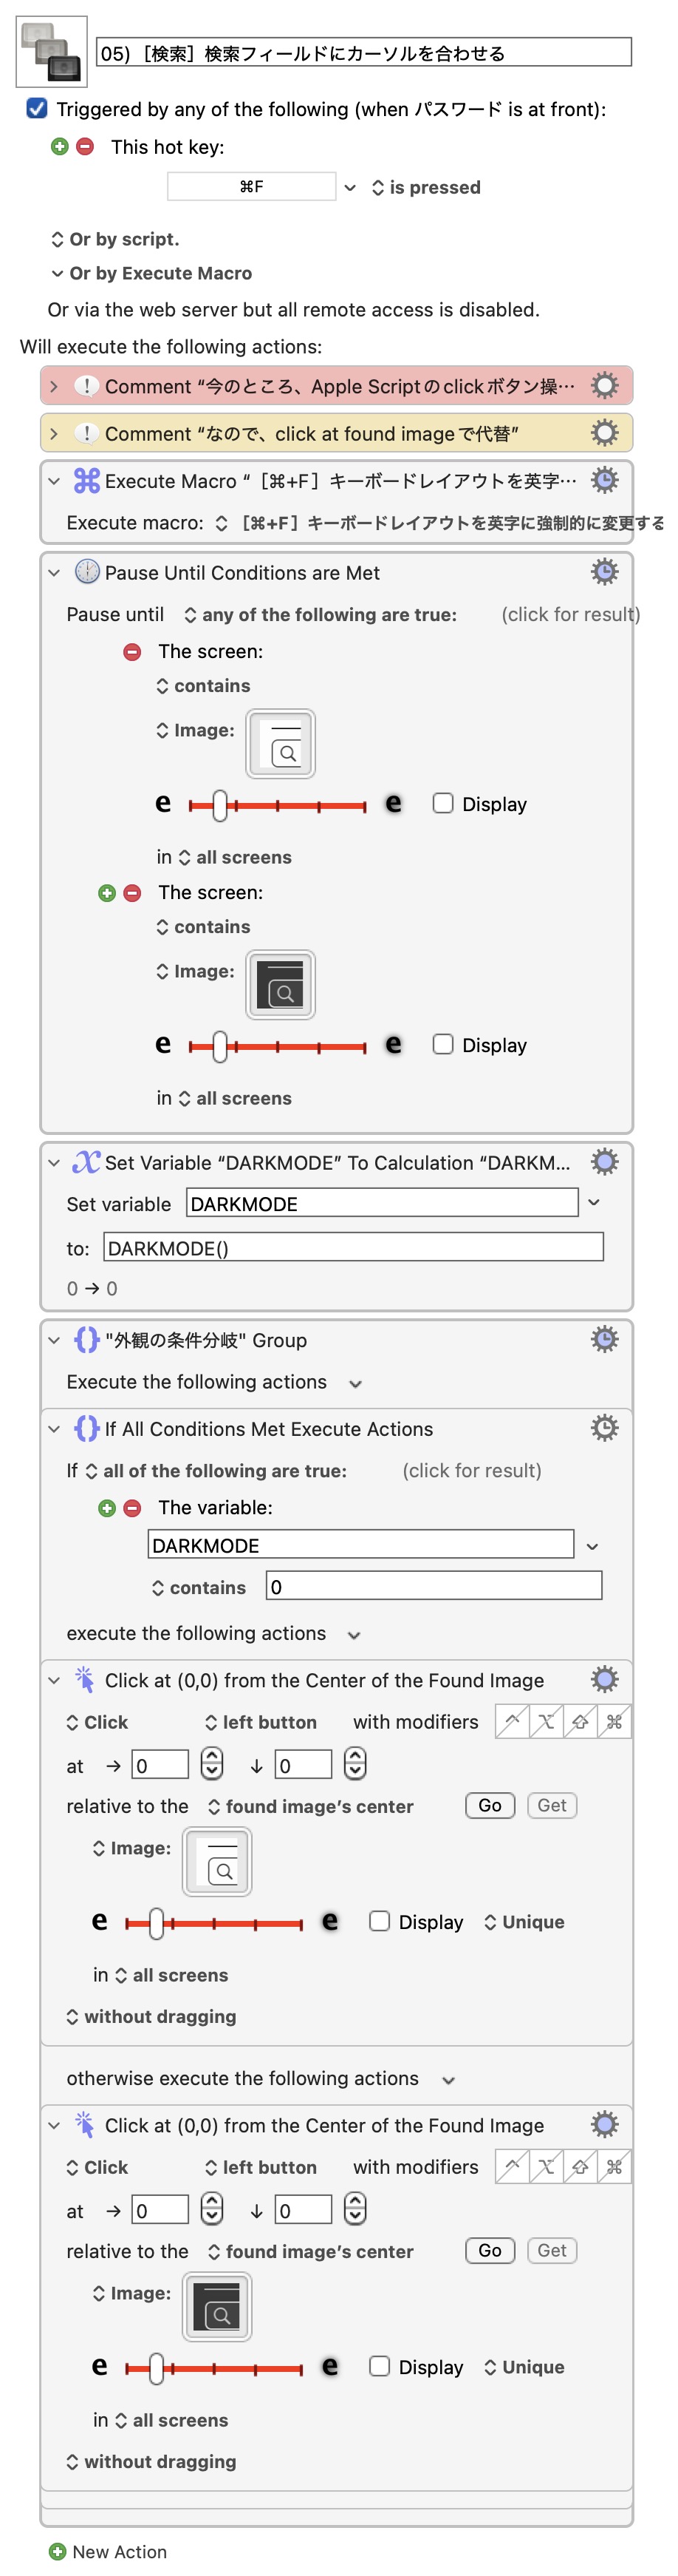This screenshot has width=678, height=2576.
Task: Remove the hot key trigger with red minus
Action: pos(86,147)
